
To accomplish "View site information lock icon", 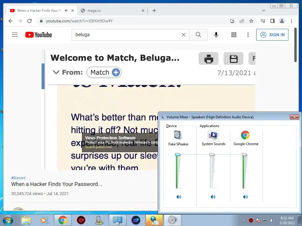I will pyautogui.click(x=41, y=21).
